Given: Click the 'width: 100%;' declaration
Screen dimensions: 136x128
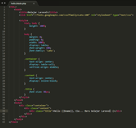Looking at the screenshot, I should (x=37, y=42).
